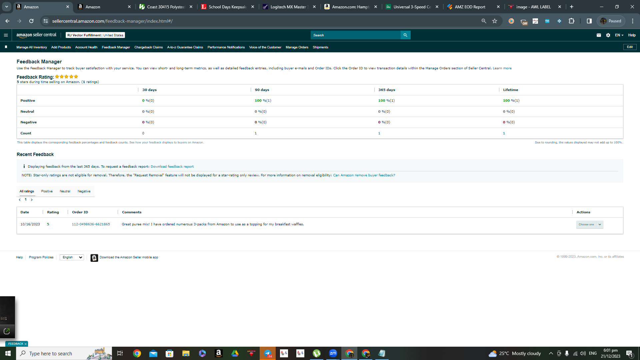Open the messages envelope icon
This screenshot has width=640, height=360.
click(x=599, y=35)
